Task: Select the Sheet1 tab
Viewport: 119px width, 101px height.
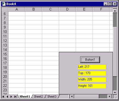Action: (25, 97)
